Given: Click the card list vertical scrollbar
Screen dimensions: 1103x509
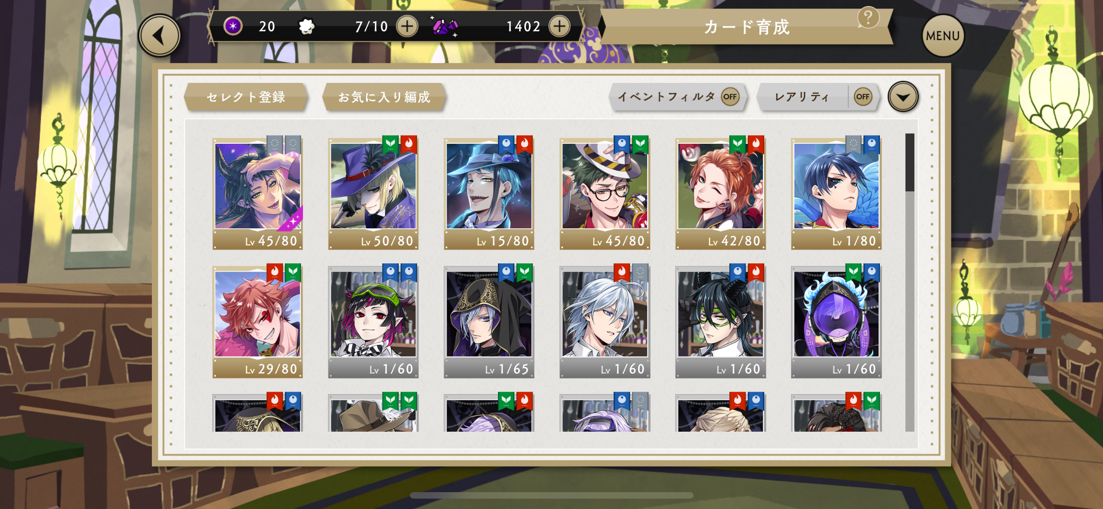Looking at the screenshot, I should [x=910, y=282].
